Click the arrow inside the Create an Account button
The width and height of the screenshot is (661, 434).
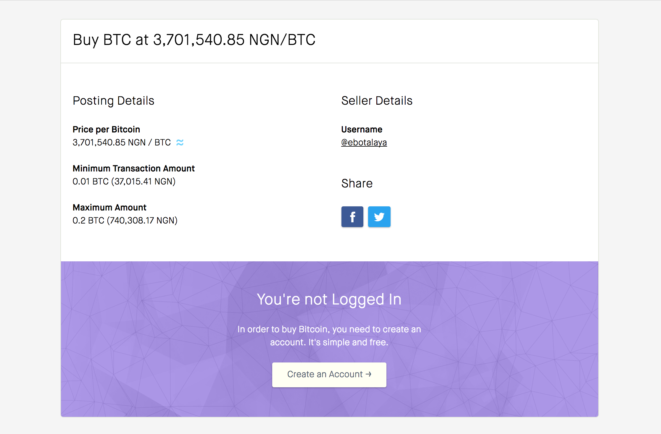[x=368, y=374]
